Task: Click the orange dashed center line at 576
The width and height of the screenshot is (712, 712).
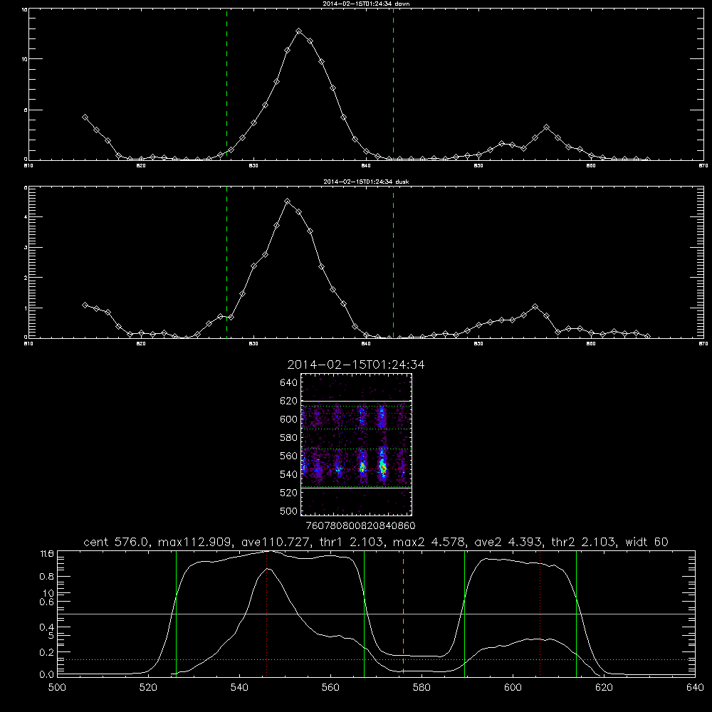Action: [403, 613]
